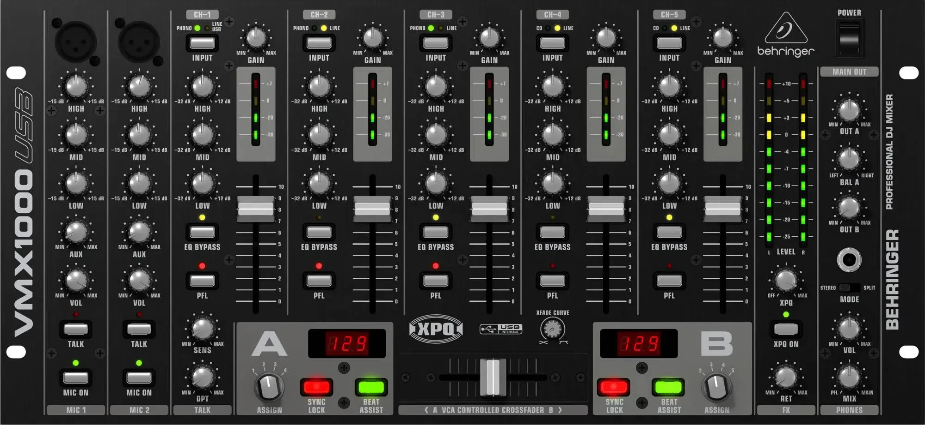Viewport: 925px width, 425px height.
Task: Enable EQ BYPASS on channel 1
Action: (203, 232)
